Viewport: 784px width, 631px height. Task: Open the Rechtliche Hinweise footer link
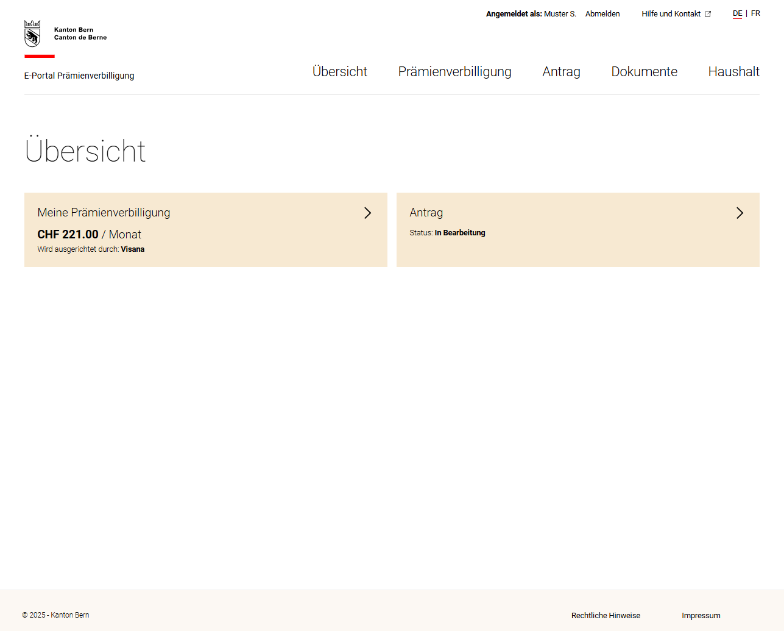coord(606,616)
